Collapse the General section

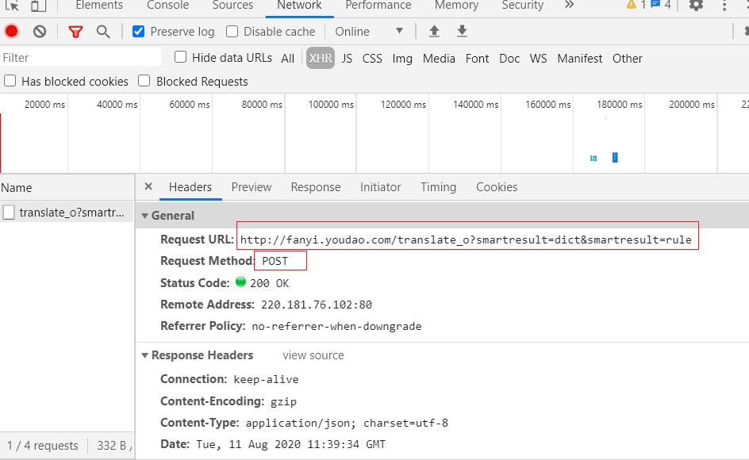coord(145,216)
